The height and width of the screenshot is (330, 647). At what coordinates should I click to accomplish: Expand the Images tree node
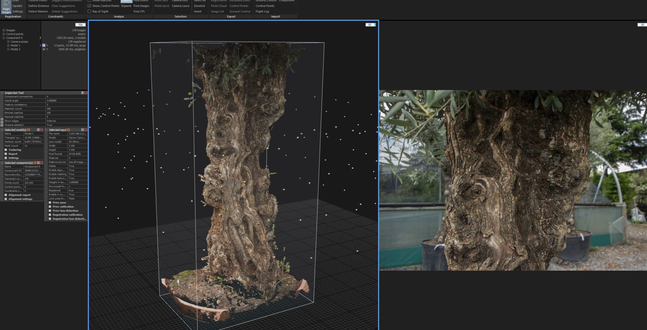coord(4,30)
